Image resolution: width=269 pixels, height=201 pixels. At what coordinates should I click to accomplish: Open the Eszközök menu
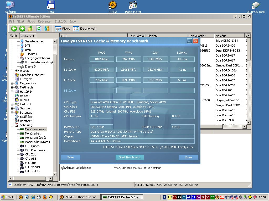click(61, 21)
